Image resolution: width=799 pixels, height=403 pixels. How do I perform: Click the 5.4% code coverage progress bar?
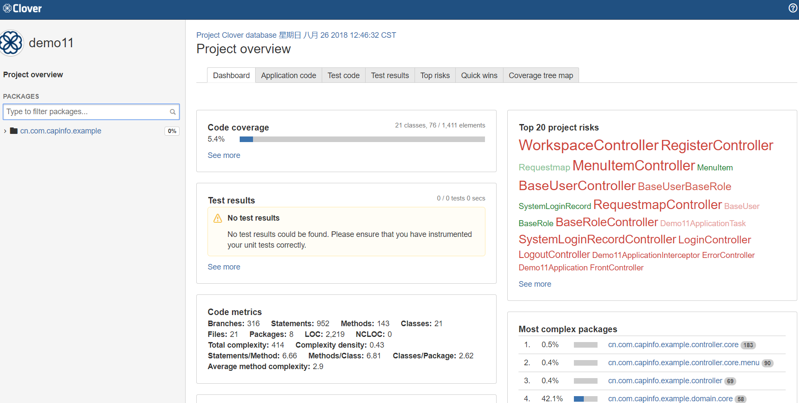pos(362,139)
